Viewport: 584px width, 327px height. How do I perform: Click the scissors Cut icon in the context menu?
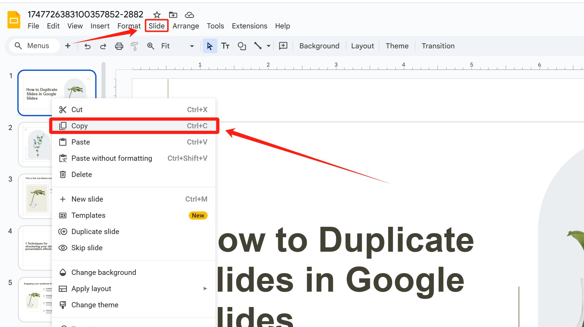(63, 110)
